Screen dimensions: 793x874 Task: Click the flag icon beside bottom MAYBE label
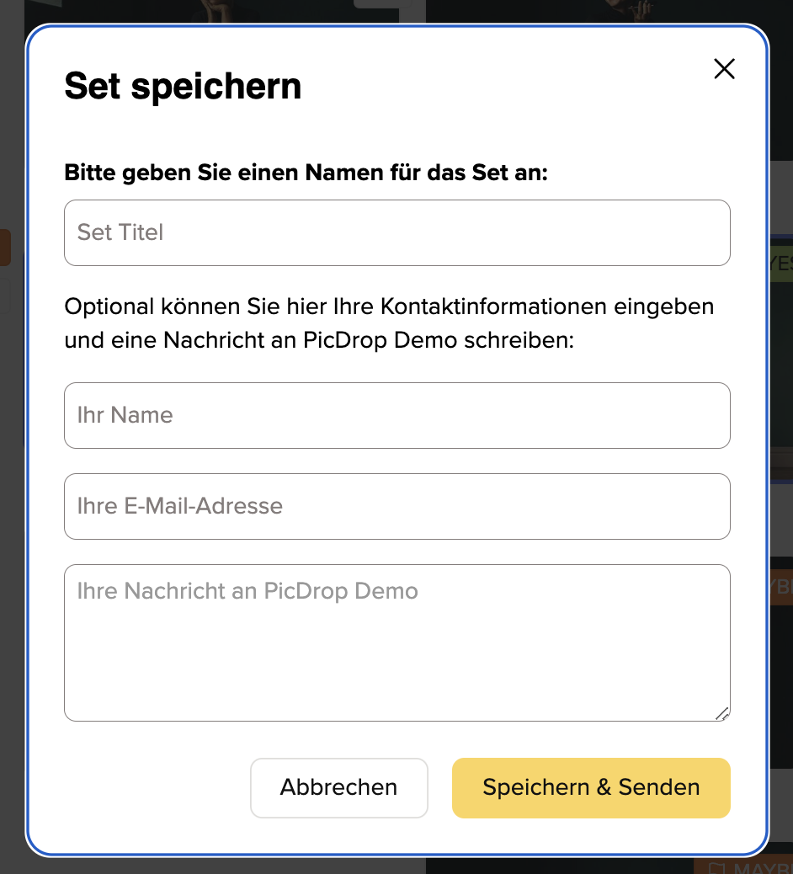click(x=716, y=867)
